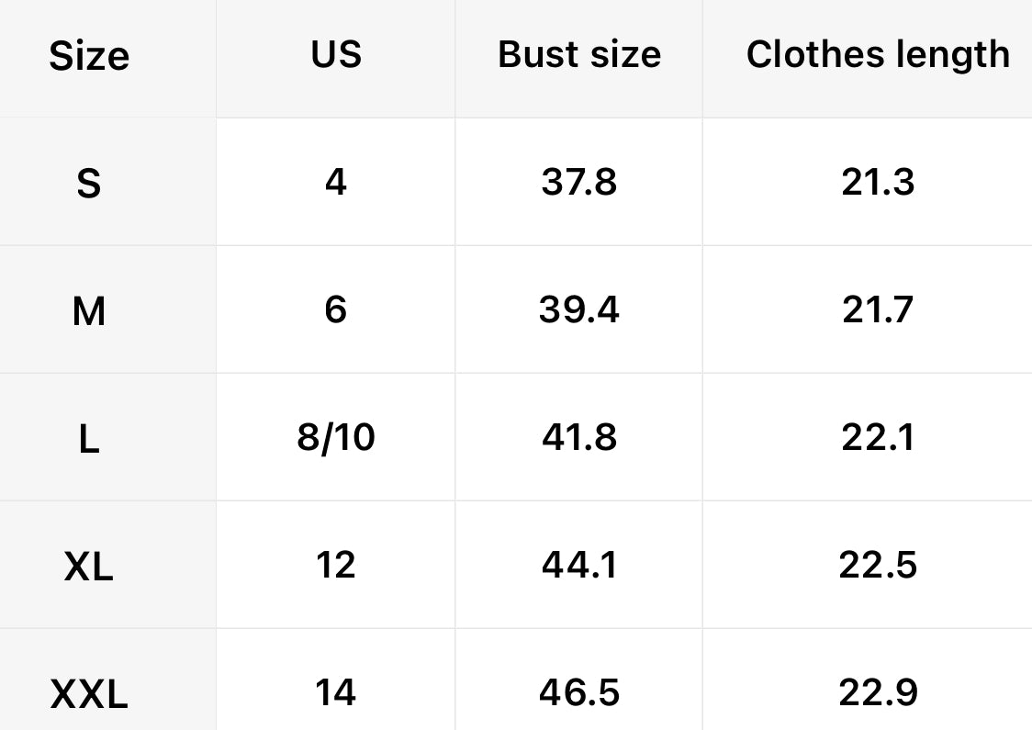
Task: Select US size 14 cell
Action: click(336, 692)
